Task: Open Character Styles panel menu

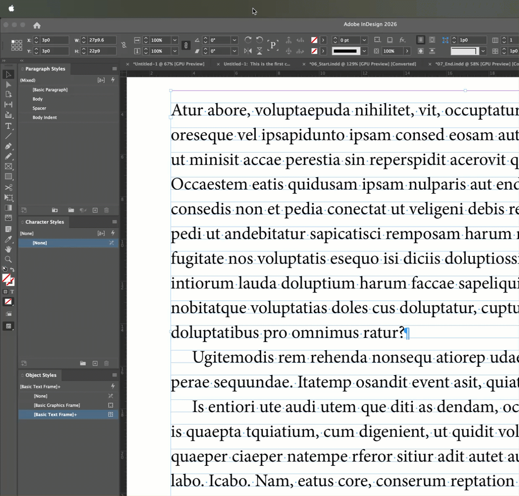Action: pos(114,222)
